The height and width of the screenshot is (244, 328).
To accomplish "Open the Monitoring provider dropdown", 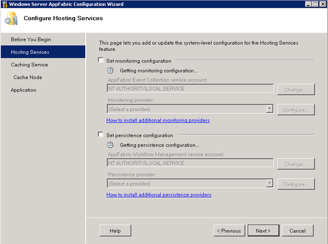I will [x=190, y=109].
